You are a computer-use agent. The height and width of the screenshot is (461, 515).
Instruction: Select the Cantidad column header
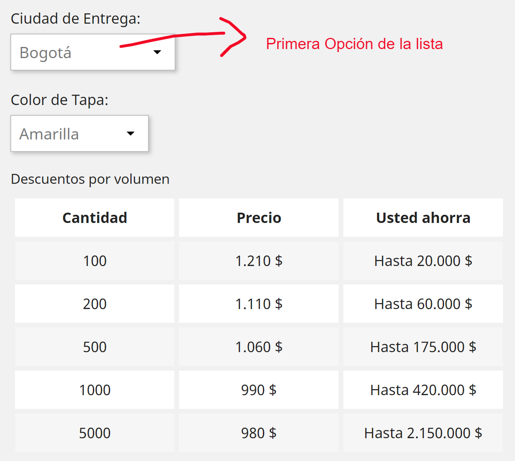[x=95, y=217]
